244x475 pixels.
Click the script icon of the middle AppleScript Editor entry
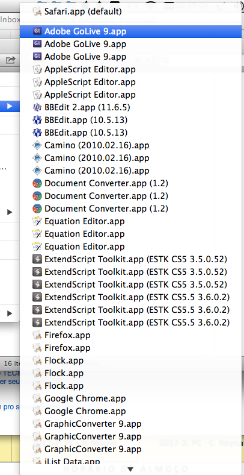37,82
